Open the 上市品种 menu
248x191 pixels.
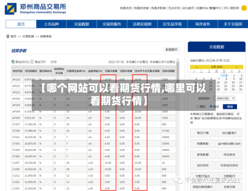[x=51, y=24]
